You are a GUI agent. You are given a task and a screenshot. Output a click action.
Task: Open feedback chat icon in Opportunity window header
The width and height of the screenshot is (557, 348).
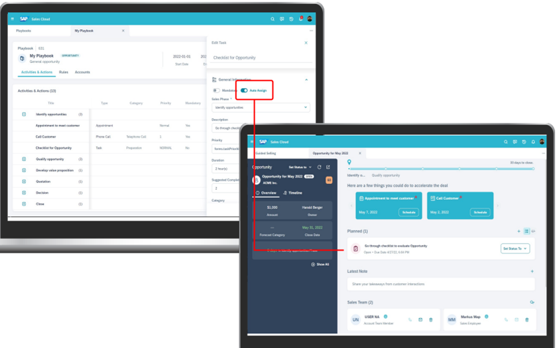click(x=515, y=142)
